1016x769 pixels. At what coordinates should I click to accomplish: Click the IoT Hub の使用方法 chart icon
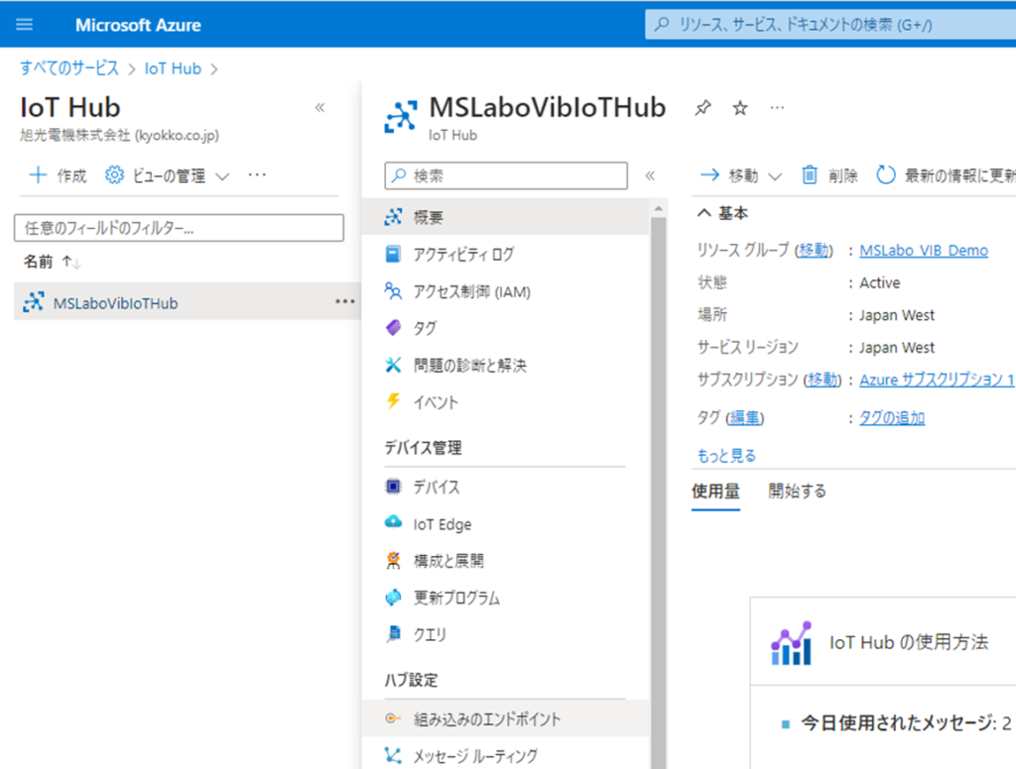(x=791, y=643)
